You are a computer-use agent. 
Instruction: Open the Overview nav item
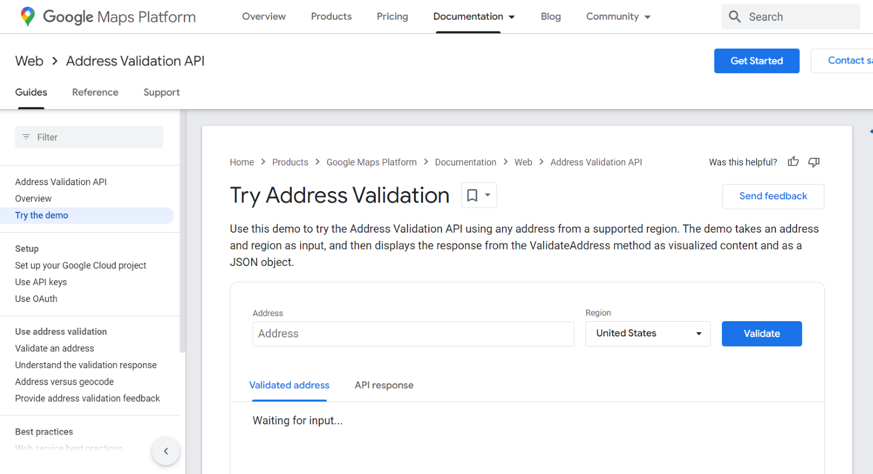point(264,16)
